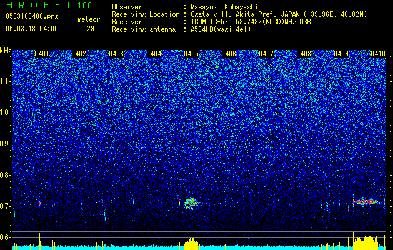
Task: Click the 0404 time marker
Action: pos(154,54)
